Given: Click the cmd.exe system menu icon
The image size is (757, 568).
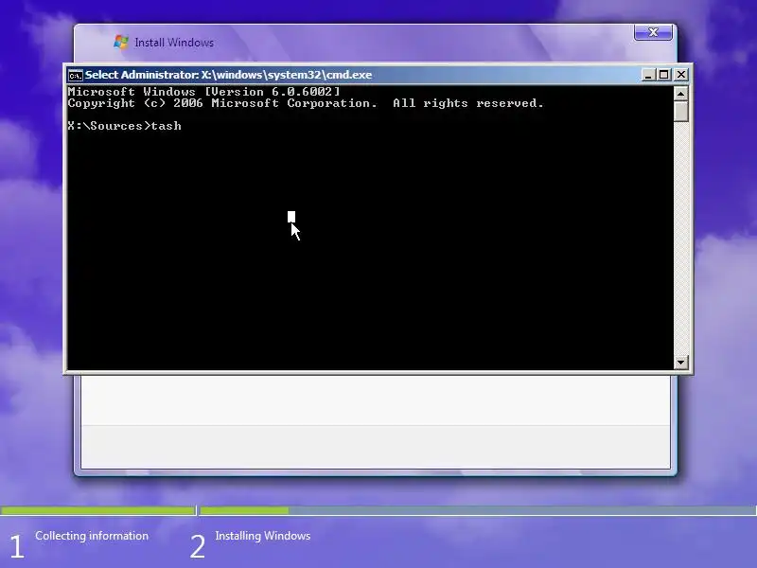Looking at the screenshot, I should (75, 76).
